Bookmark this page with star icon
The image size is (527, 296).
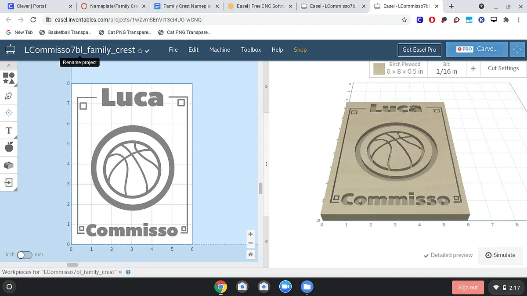point(404,20)
